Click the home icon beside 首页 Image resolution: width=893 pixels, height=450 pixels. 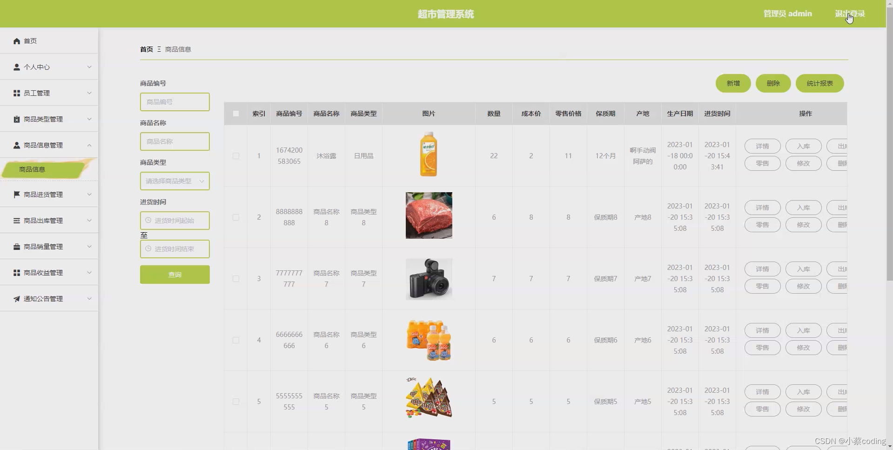point(17,41)
